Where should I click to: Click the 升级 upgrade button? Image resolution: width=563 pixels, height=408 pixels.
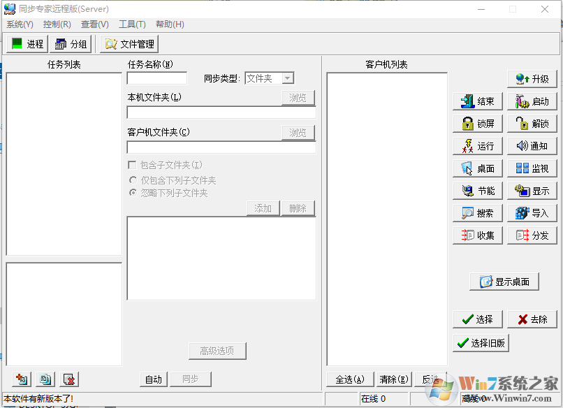pyautogui.click(x=532, y=79)
